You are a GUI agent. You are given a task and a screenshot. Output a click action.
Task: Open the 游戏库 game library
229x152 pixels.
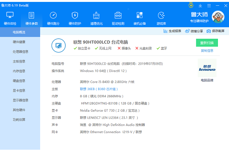click(x=161, y=19)
